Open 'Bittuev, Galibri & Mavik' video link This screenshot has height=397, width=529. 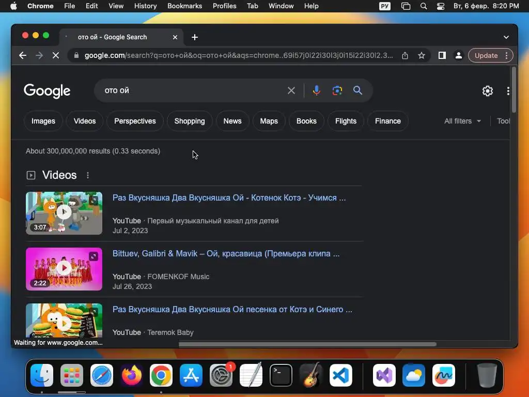tap(226, 253)
